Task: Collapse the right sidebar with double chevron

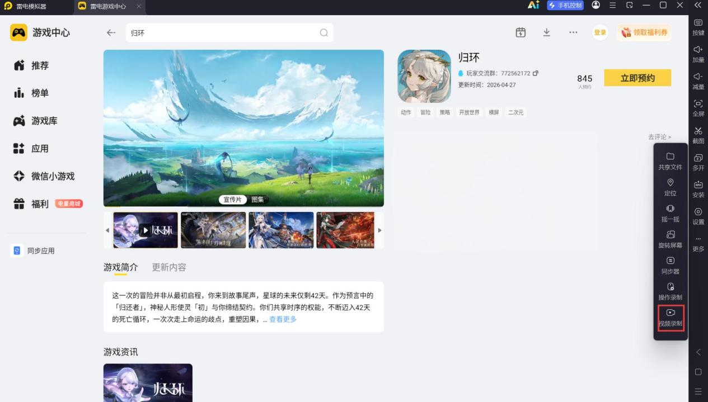Action: [698, 5]
